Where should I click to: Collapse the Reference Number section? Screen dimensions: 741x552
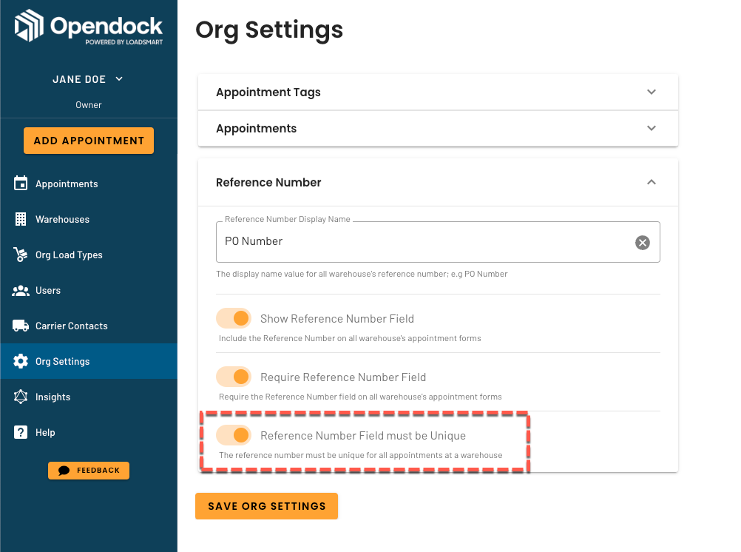pos(652,182)
